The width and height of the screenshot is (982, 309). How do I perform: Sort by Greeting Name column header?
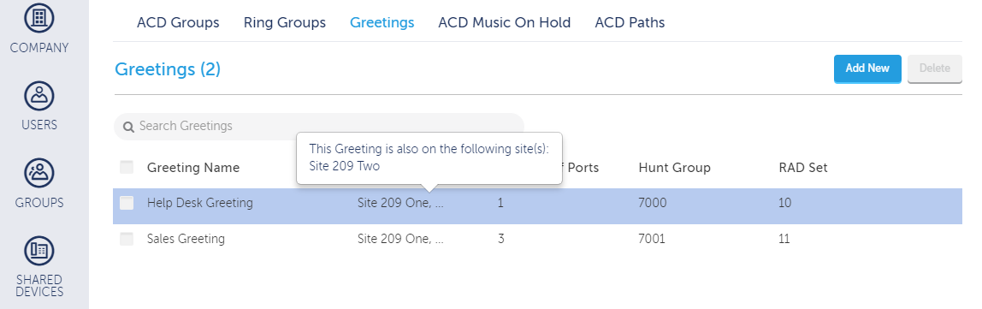(193, 168)
